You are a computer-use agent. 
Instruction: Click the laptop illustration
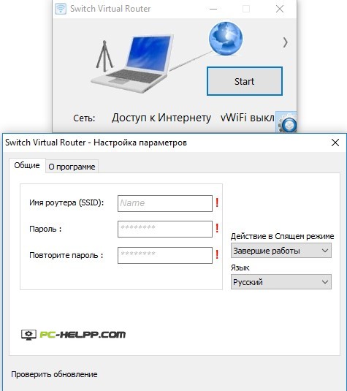tap(132, 64)
